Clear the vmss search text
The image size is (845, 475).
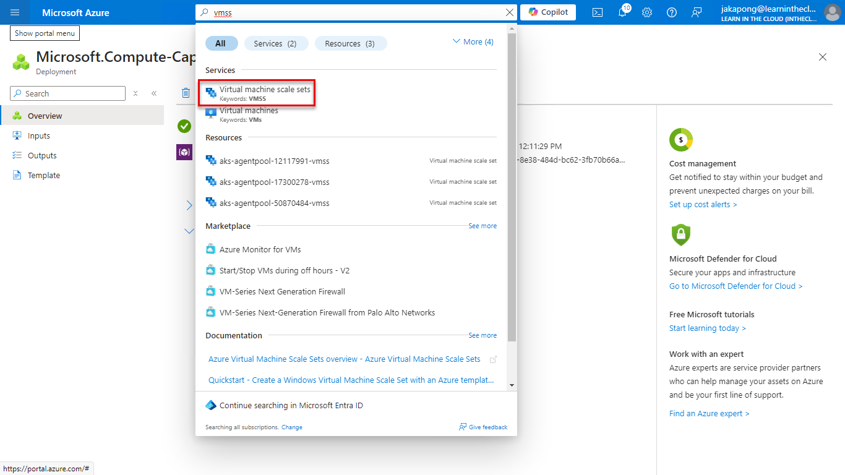510,12
